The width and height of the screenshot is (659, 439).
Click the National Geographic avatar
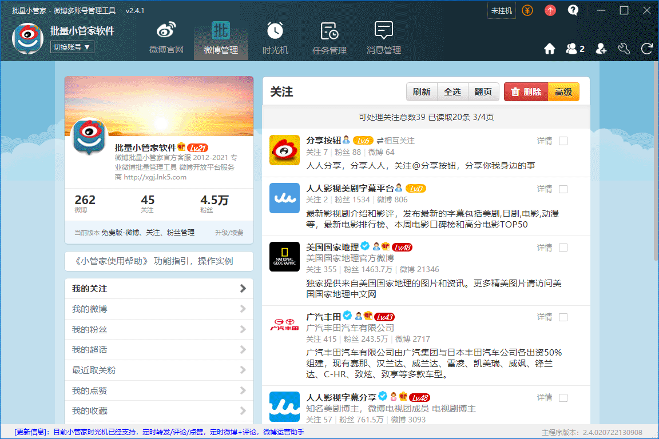point(284,257)
